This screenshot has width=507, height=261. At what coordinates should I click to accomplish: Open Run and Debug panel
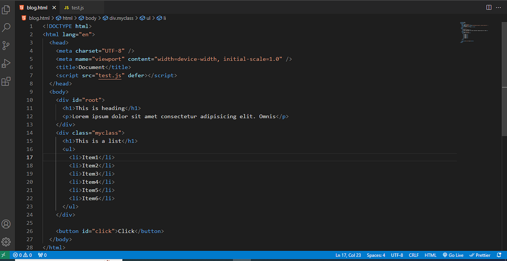[x=6, y=63]
